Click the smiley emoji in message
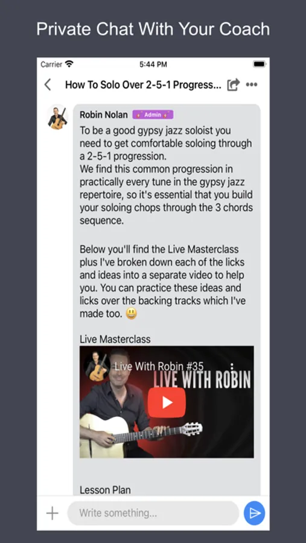The image size is (306, 543). point(132,314)
